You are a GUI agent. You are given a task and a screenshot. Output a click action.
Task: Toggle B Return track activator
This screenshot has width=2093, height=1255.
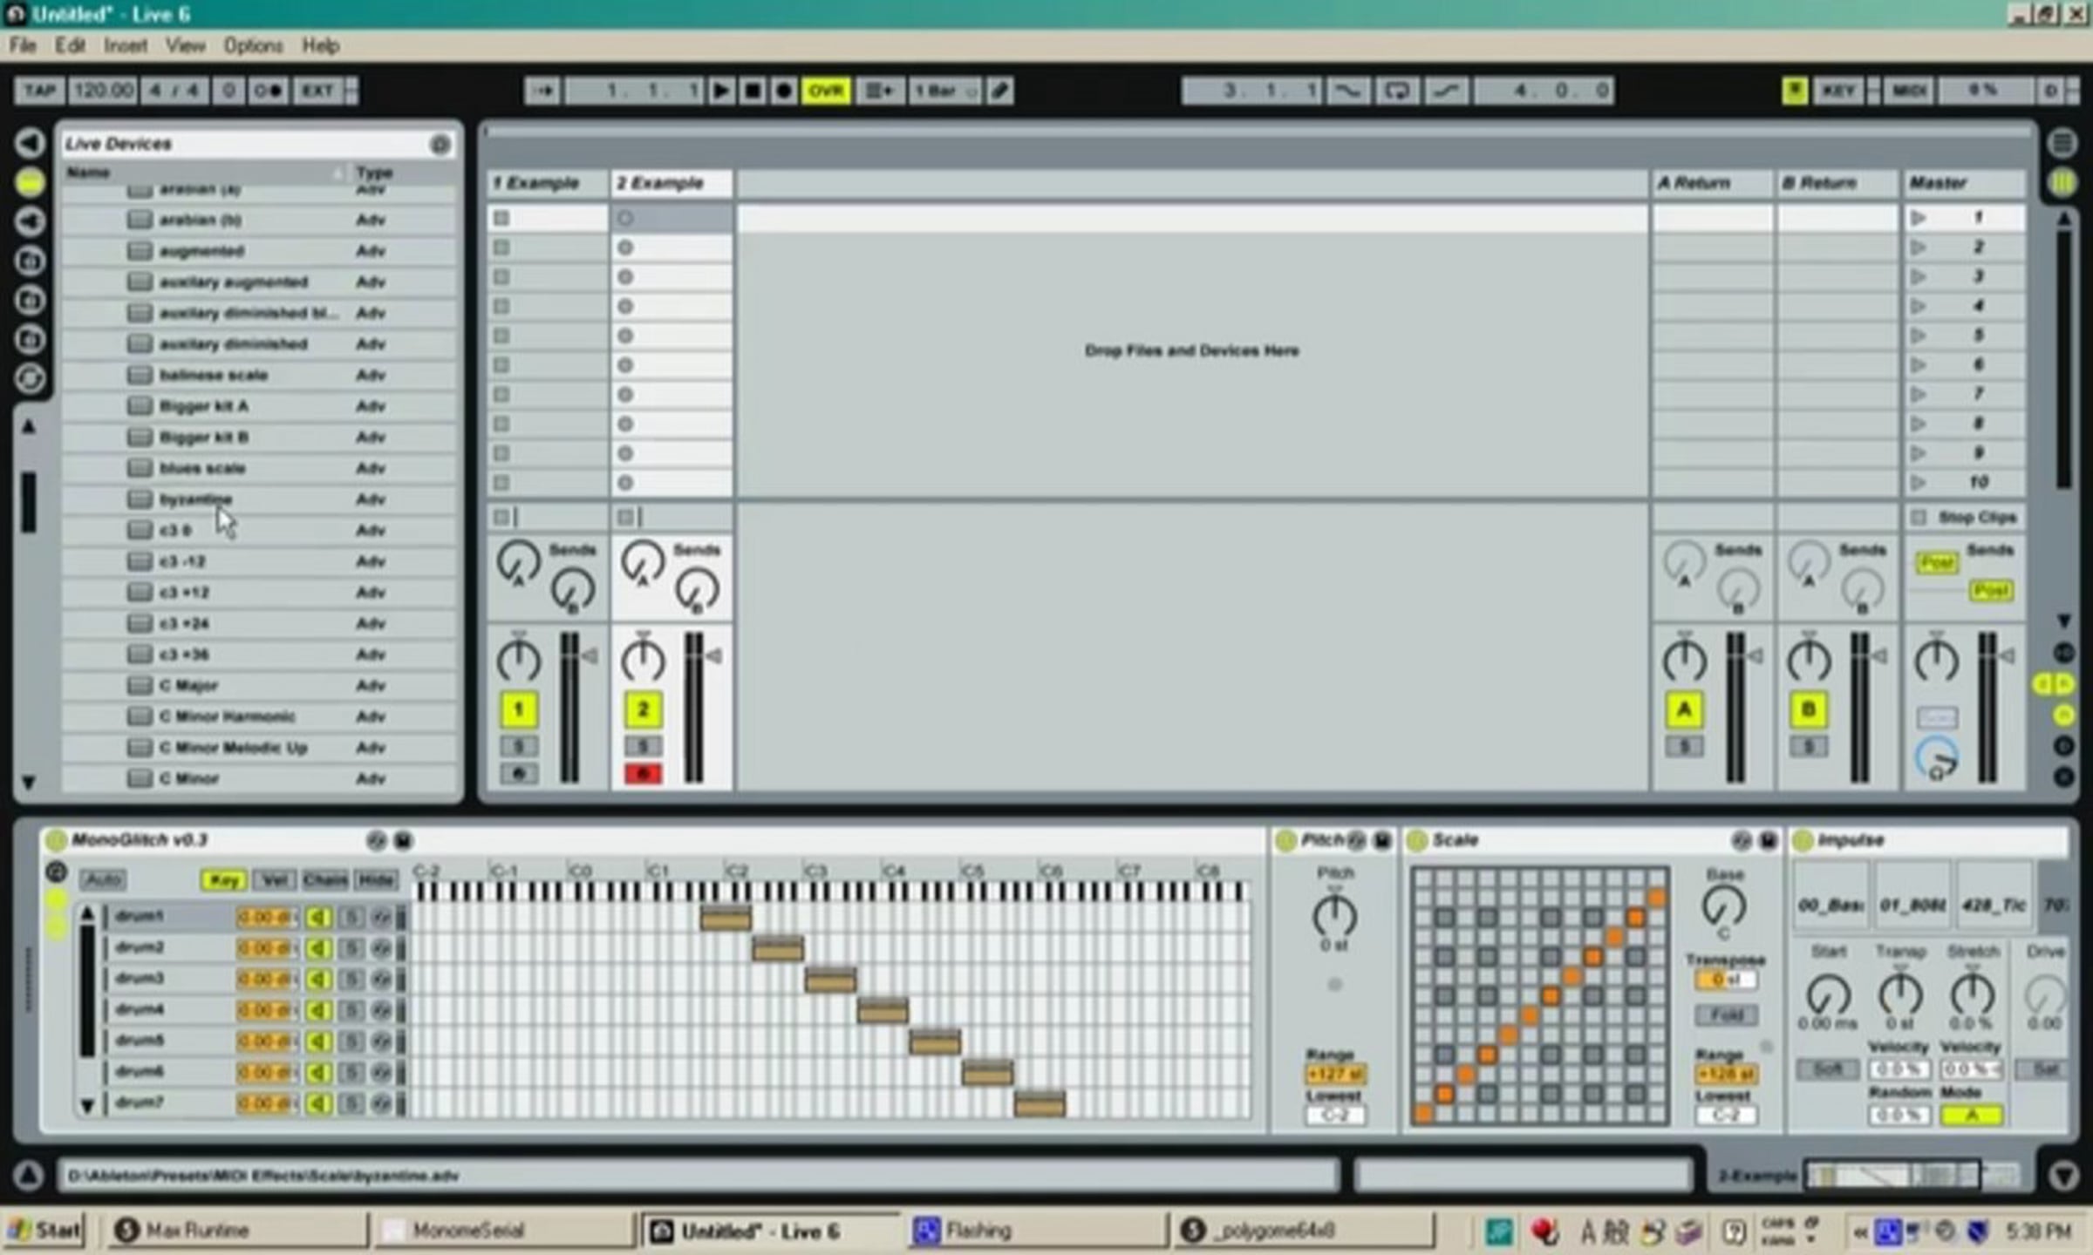click(1808, 709)
